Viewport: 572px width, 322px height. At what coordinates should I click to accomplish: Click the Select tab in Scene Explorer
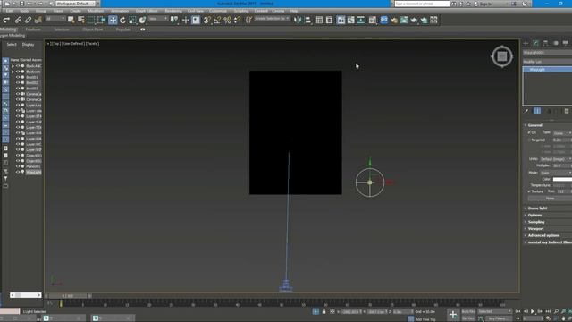pyautogui.click(x=12, y=45)
